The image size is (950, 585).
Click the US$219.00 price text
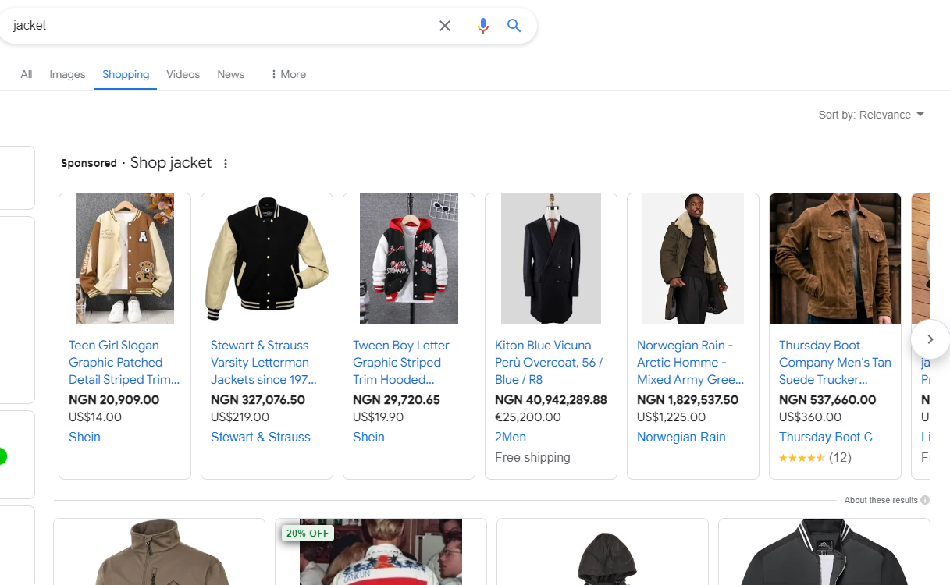(x=240, y=417)
